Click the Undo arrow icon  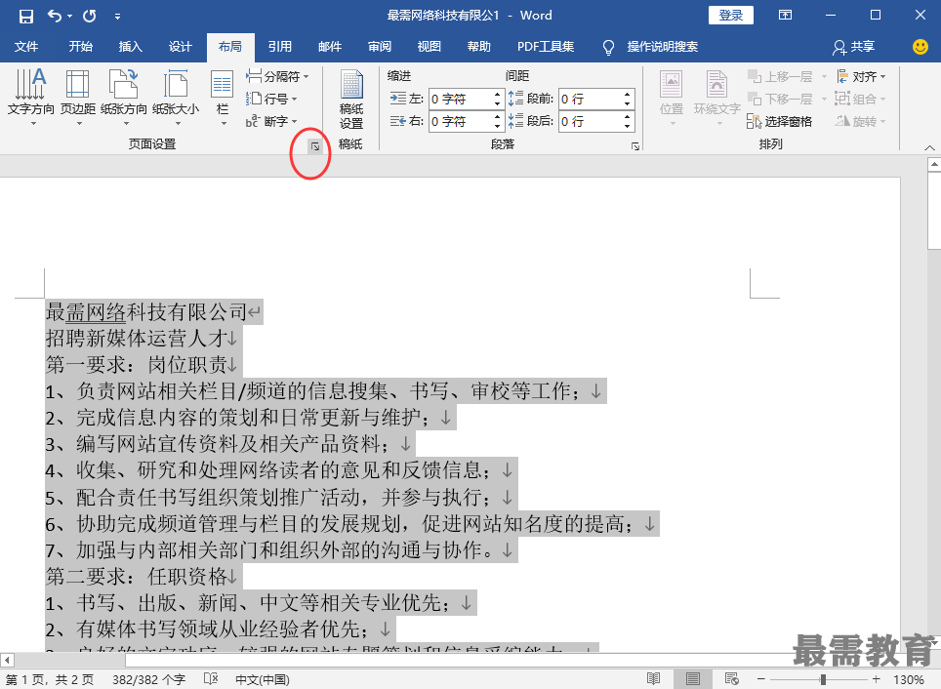(x=54, y=17)
